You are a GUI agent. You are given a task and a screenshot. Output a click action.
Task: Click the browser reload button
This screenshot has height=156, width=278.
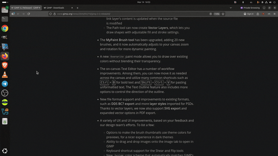tap(28, 14)
